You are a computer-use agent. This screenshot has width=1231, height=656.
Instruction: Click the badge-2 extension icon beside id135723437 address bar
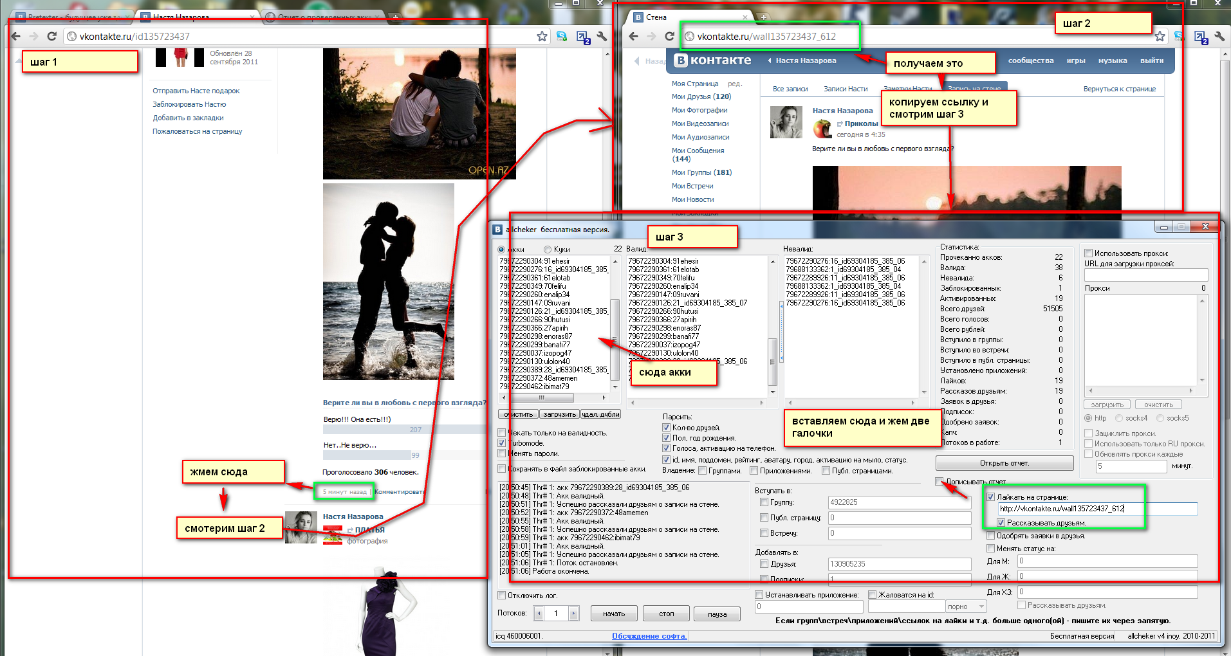tap(583, 37)
